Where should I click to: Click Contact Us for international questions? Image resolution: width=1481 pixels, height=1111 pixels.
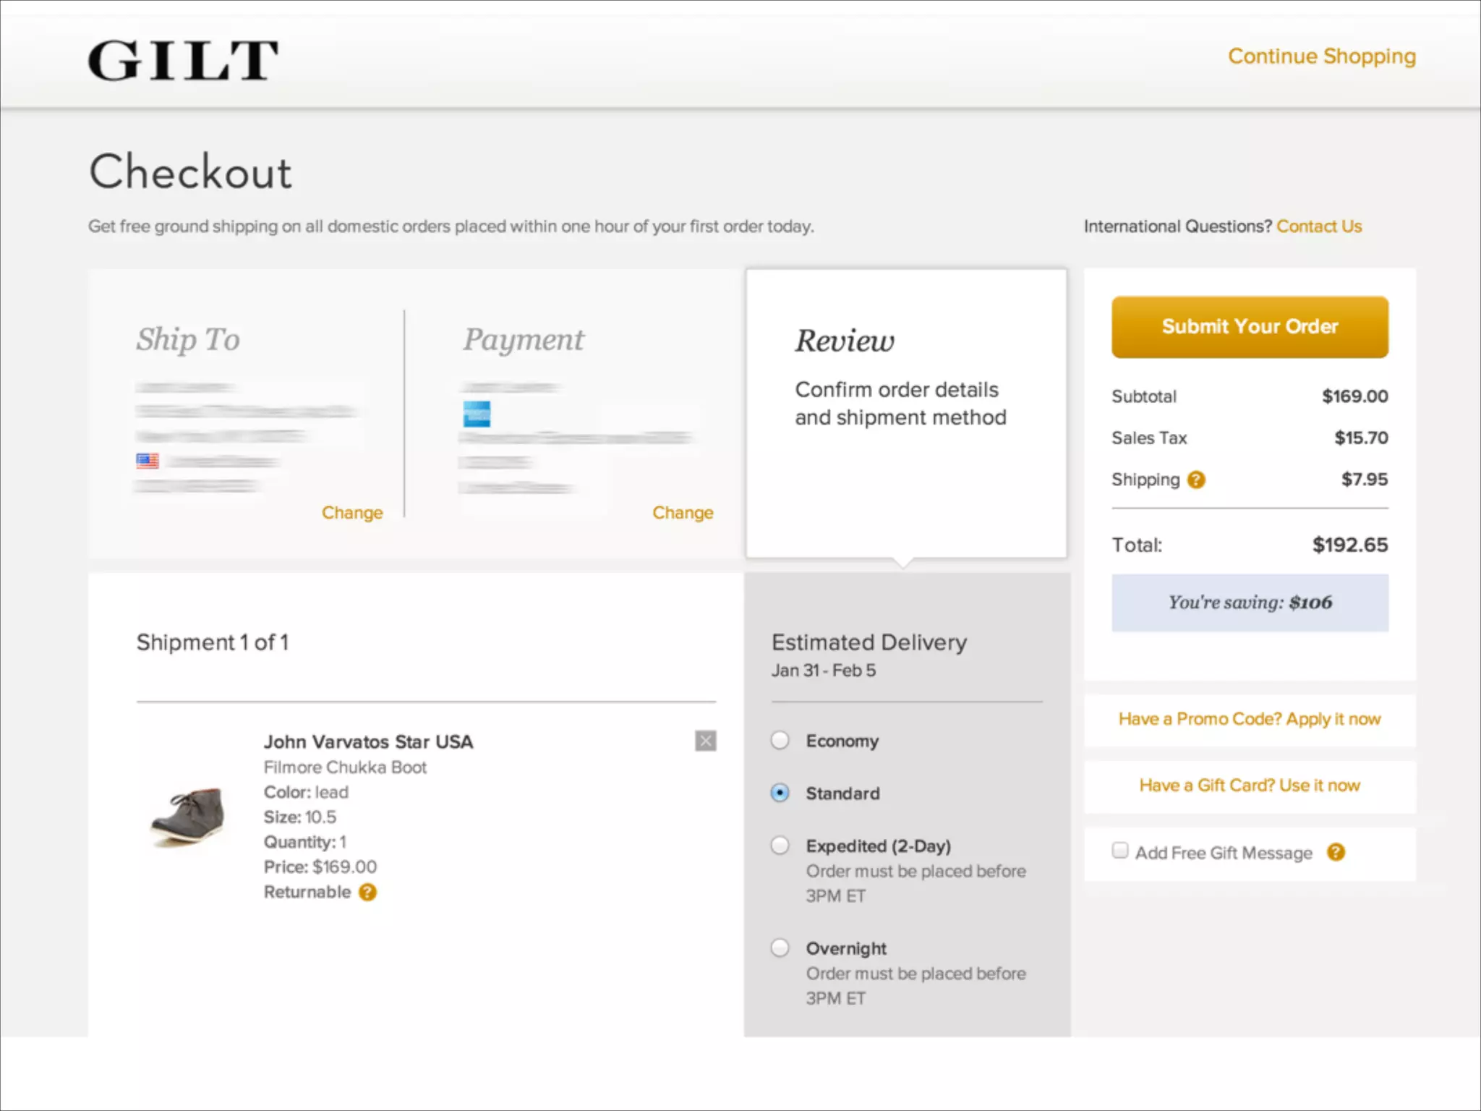[1318, 226]
